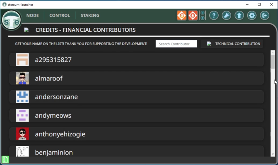Screen dimensions: 278x165
Task: Select contributor benjaminion
Action: [x=136, y=151]
